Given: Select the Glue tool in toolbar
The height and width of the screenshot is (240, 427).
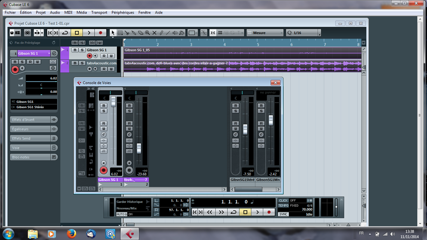Looking at the screenshot, I should point(134,33).
